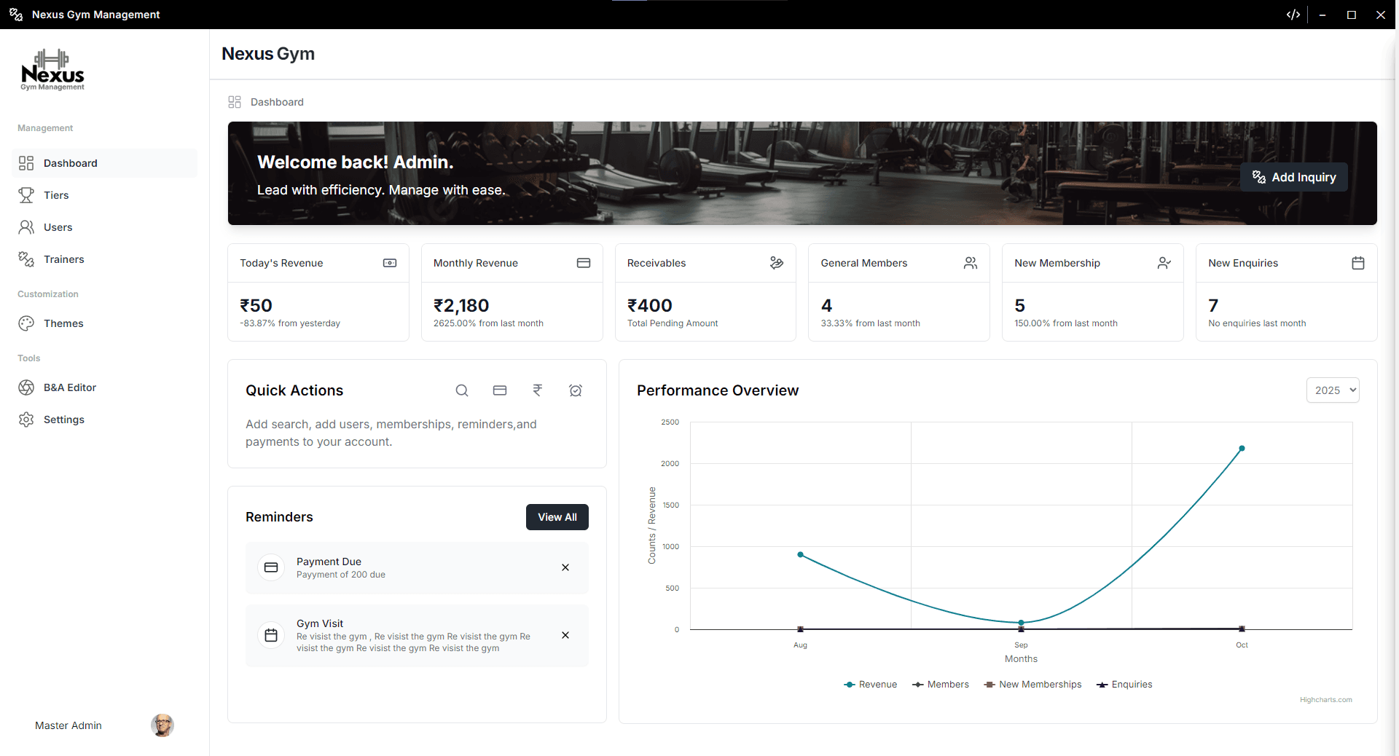The image size is (1399, 756).
Task: Click the rupee payment icon in Quick Actions
Action: pyautogui.click(x=538, y=390)
